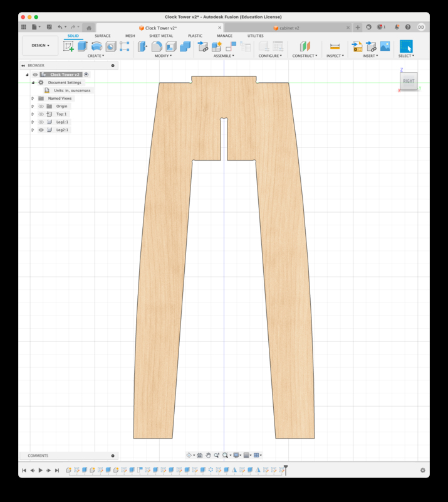Toggle visibility of Origin folder

tap(41, 106)
